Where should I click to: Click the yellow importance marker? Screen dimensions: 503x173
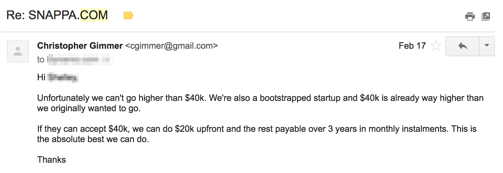click(128, 15)
